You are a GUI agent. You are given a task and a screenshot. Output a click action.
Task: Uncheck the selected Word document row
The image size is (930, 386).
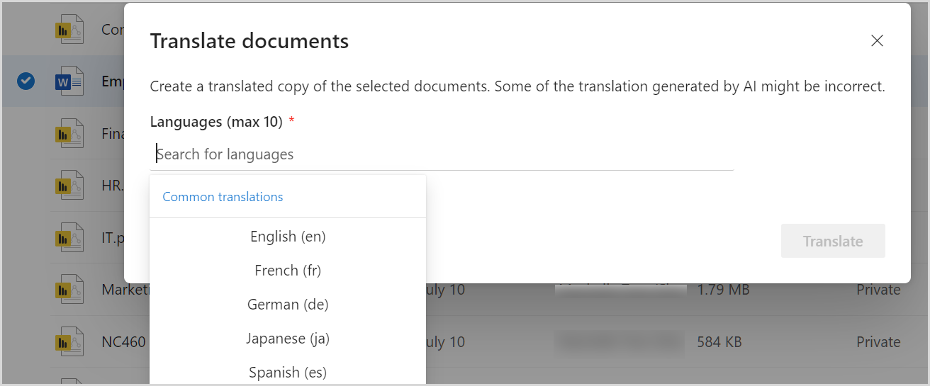point(26,81)
